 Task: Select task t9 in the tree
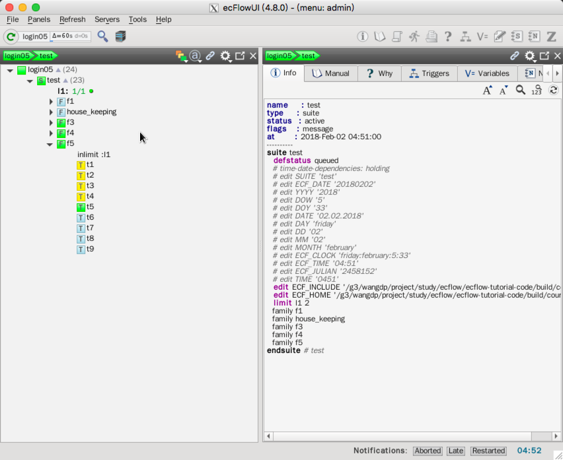click(85, 249)
